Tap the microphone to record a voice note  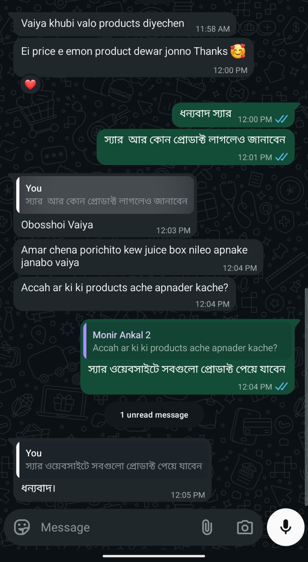[285, 527]
